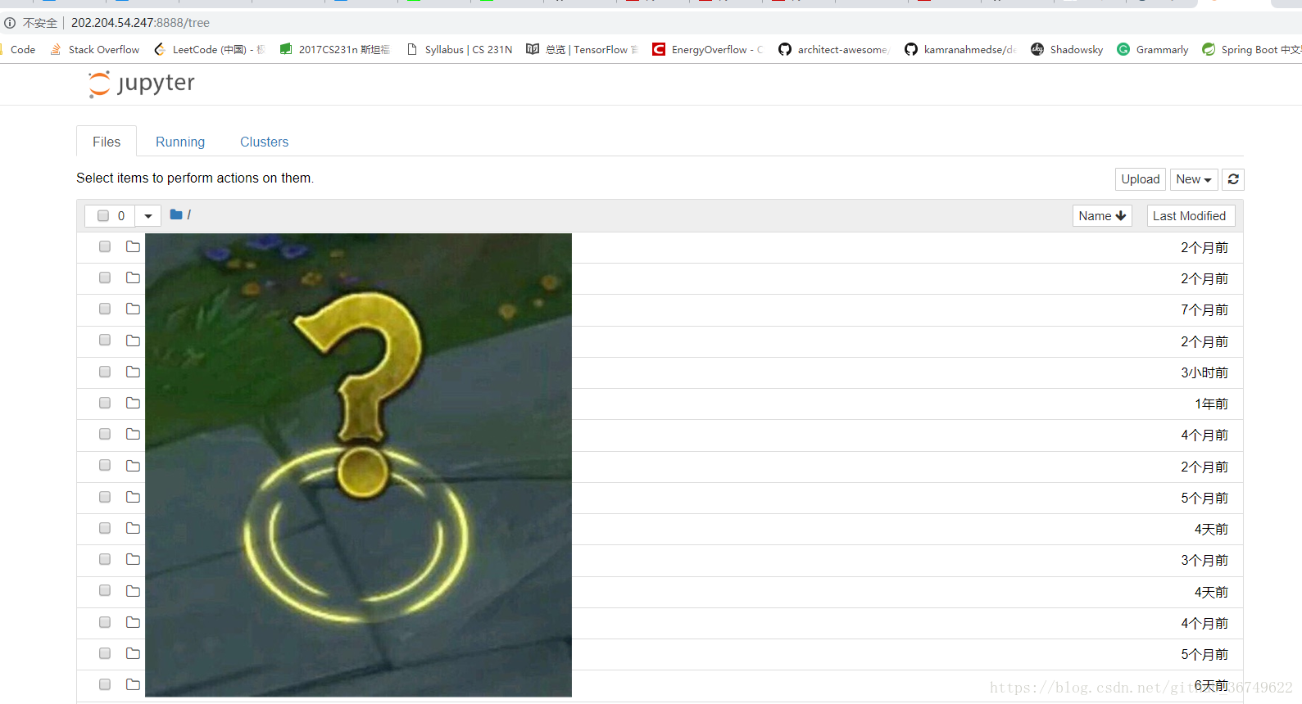Sort the list by Name
Viewport: 1302px width, 704px height.
(1102, 216)
